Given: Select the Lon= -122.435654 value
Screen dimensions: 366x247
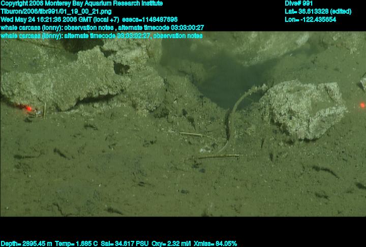Looking at the screenshot, I should click(310, 19).
